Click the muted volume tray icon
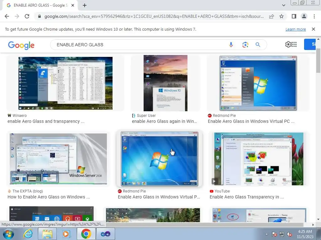Image resolution: width=321 pixels, height=240 pixels. (289, 234)
